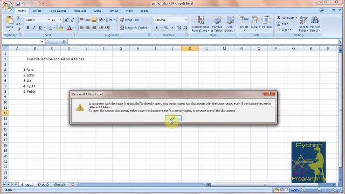Click the Office button logo
Image resolution: width=345 pixels, height=194 pixels.
[x=8, y=6]
